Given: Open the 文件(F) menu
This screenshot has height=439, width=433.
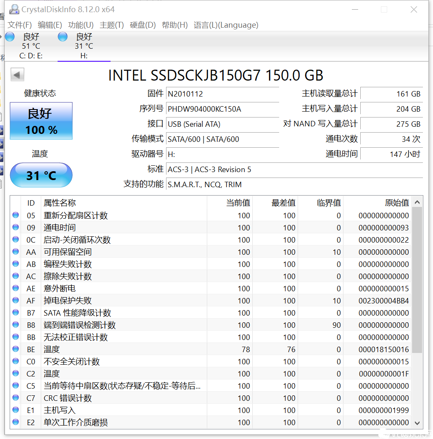Looking at the screenshot, I should click(20, 25).
